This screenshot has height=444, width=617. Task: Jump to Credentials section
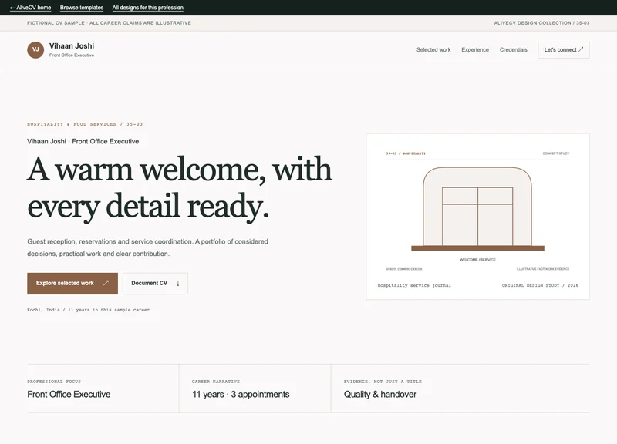(513, 50)
